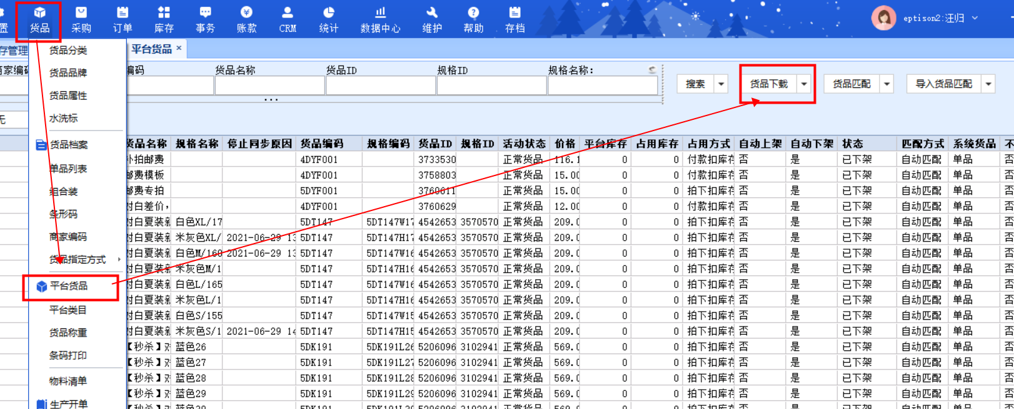Open the 维护 maintenance wrench icon
The height and width of the screenshot is (409, 1014).
click(432, 19)
